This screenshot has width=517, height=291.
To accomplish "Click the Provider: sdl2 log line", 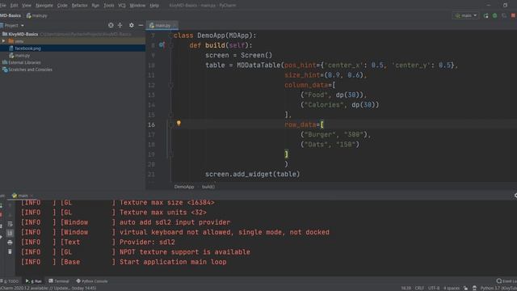I will [147, 242].
